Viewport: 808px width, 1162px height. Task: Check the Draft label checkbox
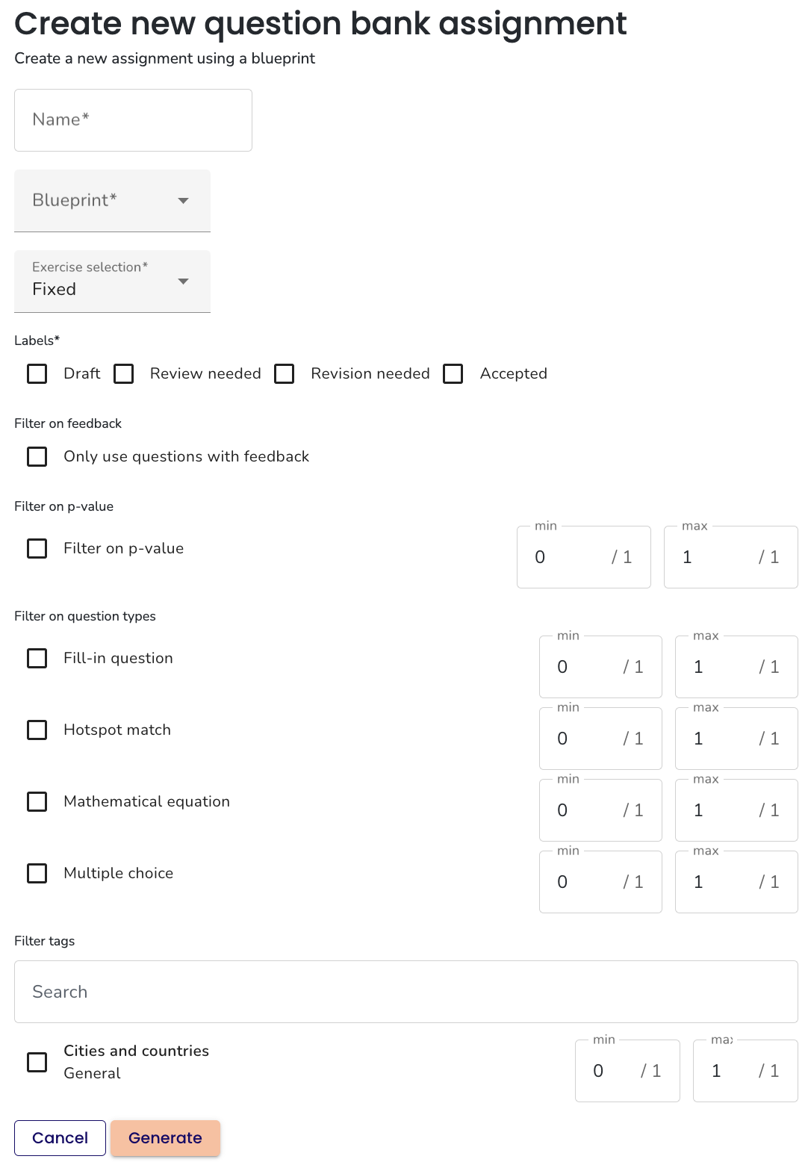pyautogui.click(x=37, y=373)
